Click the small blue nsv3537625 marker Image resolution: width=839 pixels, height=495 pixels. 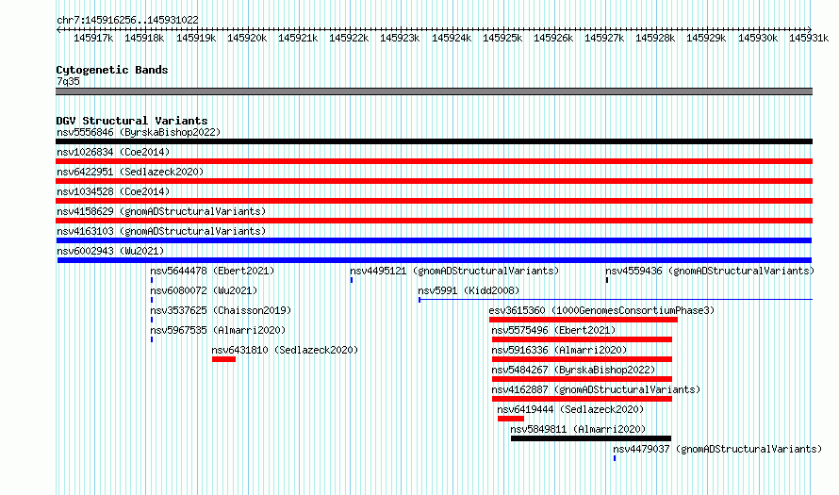(x=152, y=320)
